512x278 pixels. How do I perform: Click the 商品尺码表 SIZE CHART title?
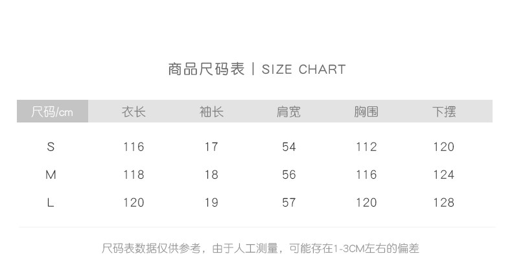tap(257, 69)
